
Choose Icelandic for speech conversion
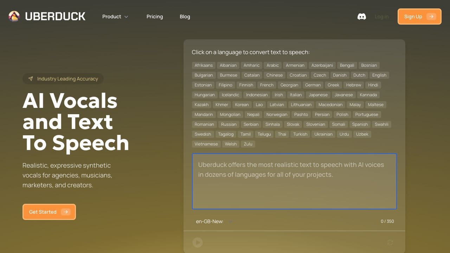coord(231,95)
